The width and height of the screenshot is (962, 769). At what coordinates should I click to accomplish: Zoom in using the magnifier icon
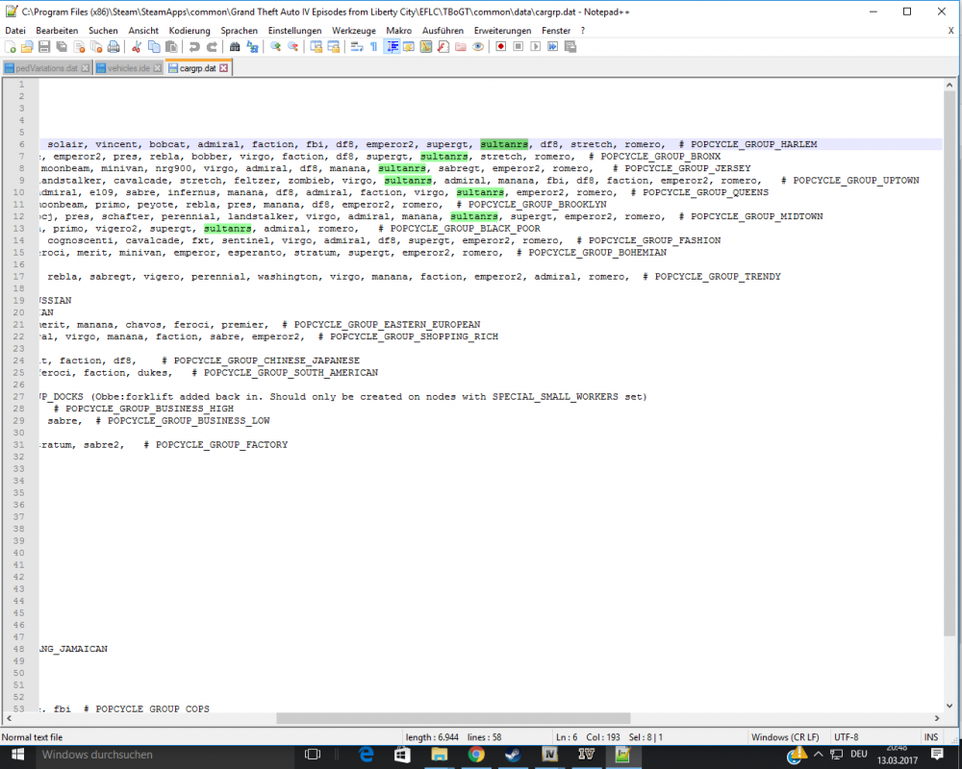(x=275, y=46)
